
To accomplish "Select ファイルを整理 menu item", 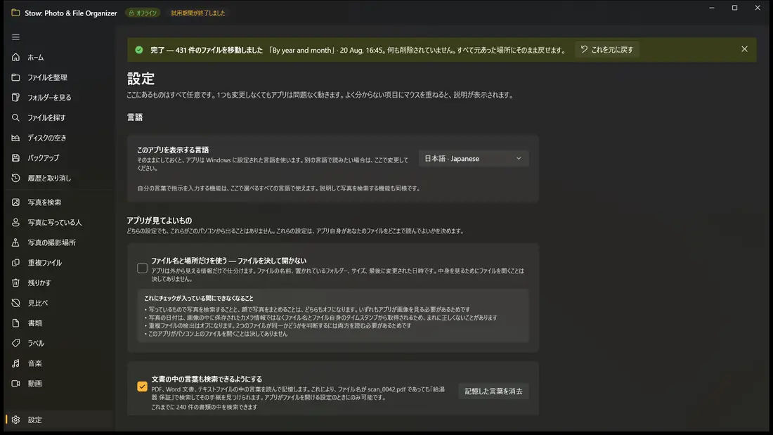I will [59, 77].
